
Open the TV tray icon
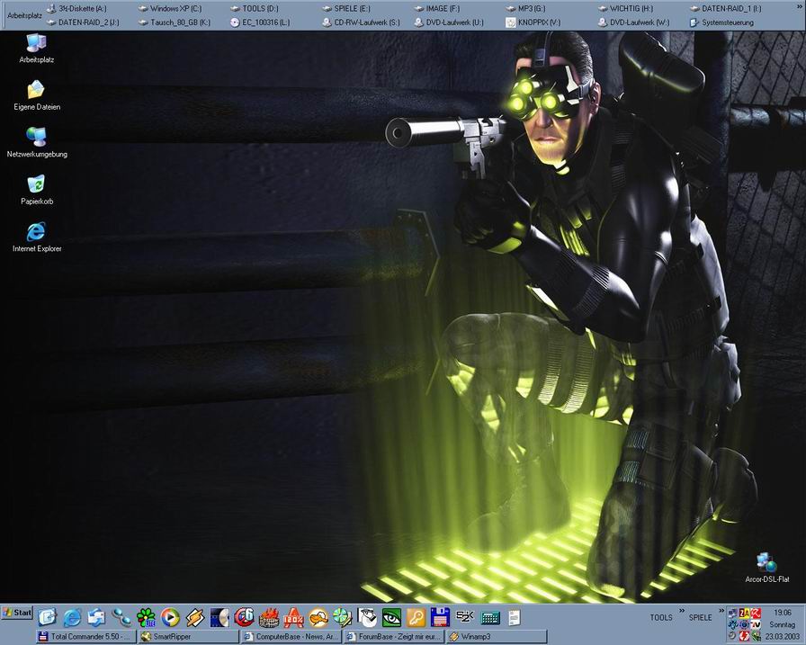click(x=757, y=624)
